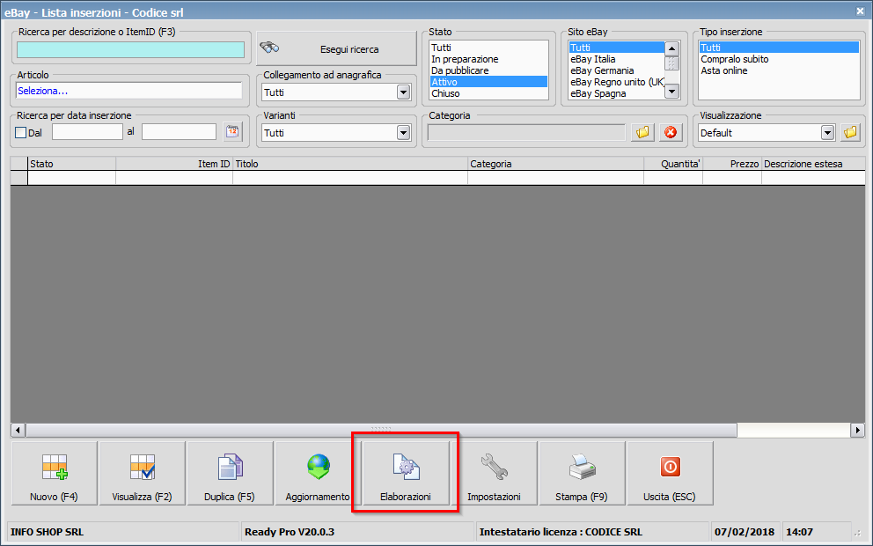Browse categories with the folder icon
Viewport: 873px width, 546px height.
[x=642, y=133]
